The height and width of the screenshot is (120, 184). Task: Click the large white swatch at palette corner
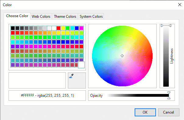[81, 65]
